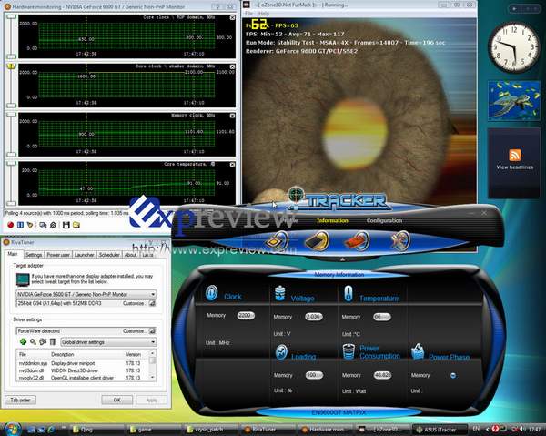546x436 pixels.
Task: Click the memory clock value 2200 in iTracker
Action: [246, 316]
